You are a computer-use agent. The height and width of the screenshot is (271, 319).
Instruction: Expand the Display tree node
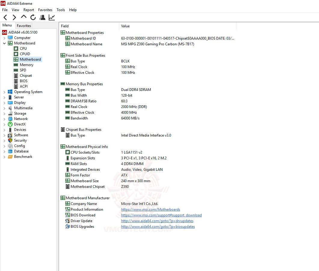(x=4, y=103)
